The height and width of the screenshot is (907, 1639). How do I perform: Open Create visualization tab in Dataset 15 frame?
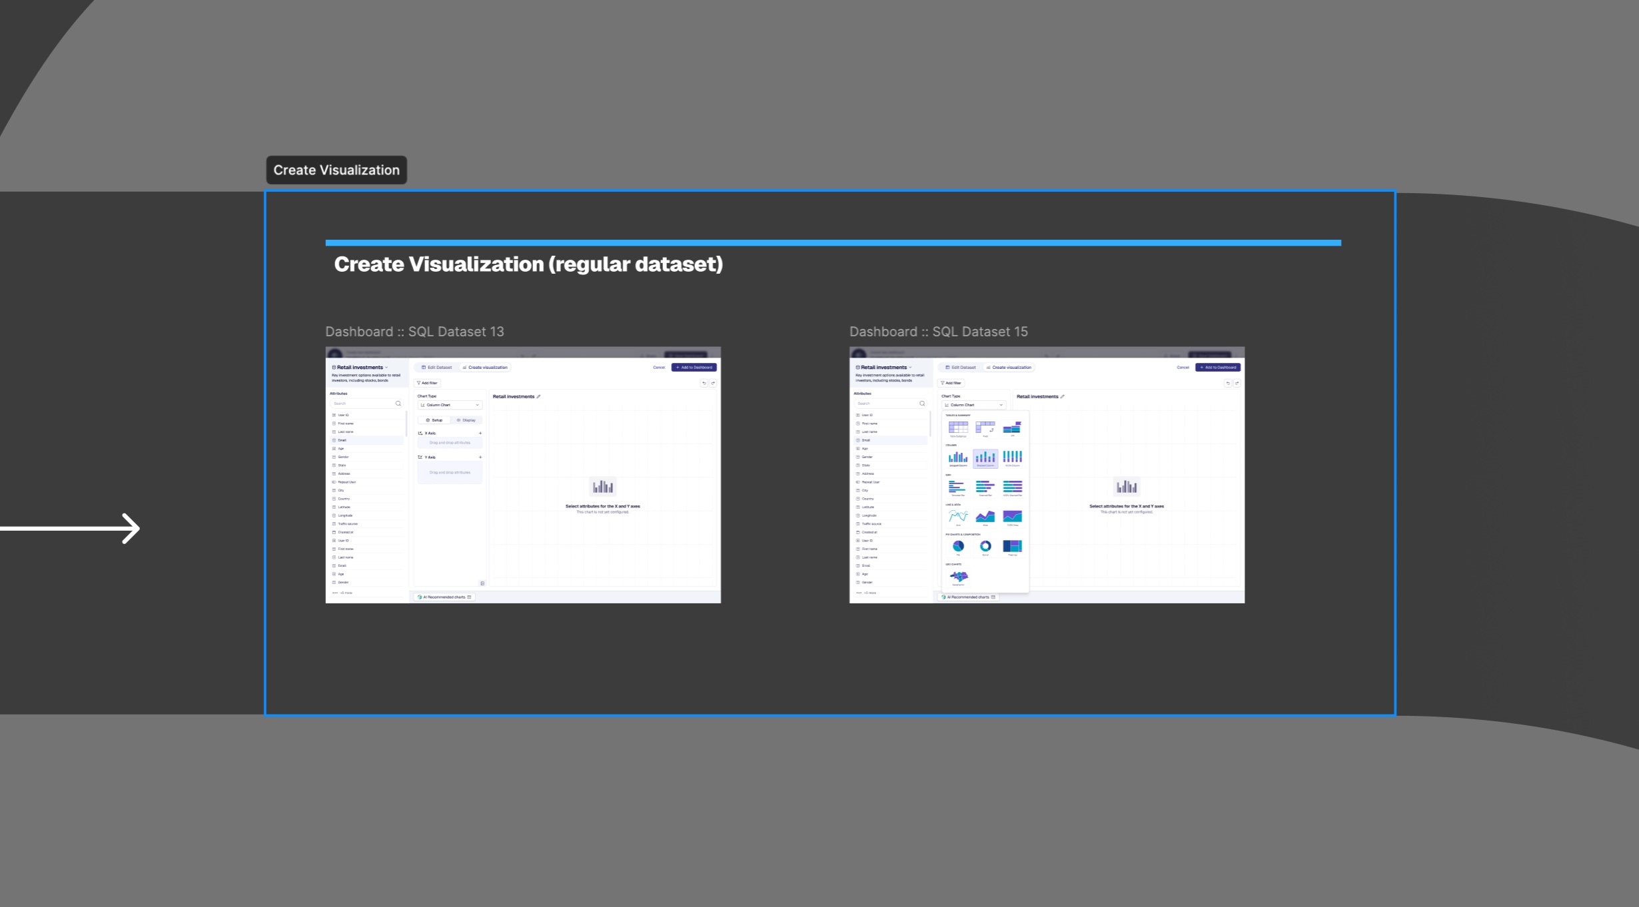coord(1009,367)
